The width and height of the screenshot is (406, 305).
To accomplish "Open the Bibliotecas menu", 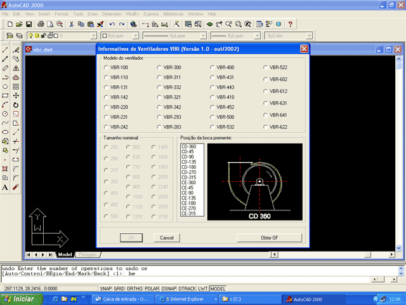I will pos(173,13).
